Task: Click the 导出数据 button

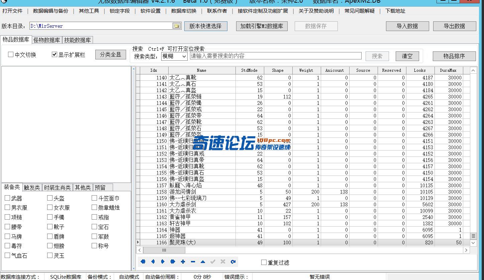Action: (x=455, y=26)
